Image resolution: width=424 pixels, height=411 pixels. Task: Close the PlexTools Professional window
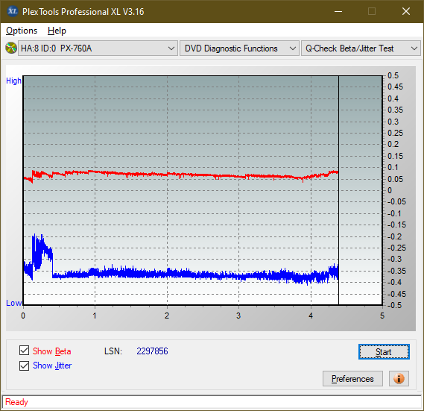coord(406,11)
